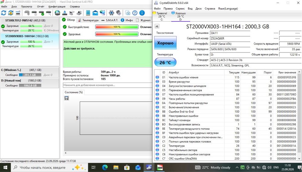The image size is (302, 172).
Task: Select the CRC-ошибки UltraDMA attribute row
Action: coord(226,158)
